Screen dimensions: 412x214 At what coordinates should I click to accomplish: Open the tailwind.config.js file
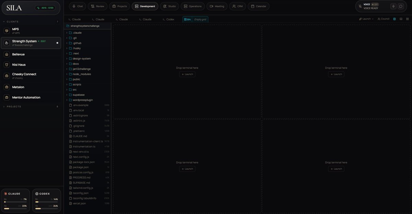(x=88, y=188)
